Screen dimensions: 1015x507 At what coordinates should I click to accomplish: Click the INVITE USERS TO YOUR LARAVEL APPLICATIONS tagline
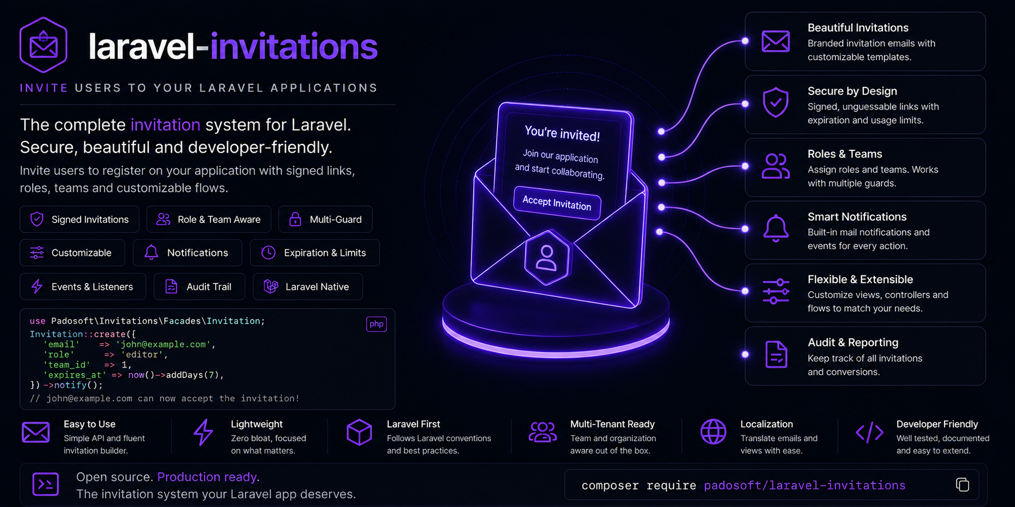[x=199, y=88]
